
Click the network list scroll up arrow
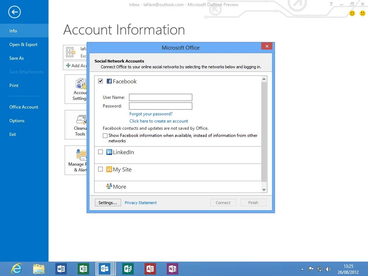[x=264, y=79]
